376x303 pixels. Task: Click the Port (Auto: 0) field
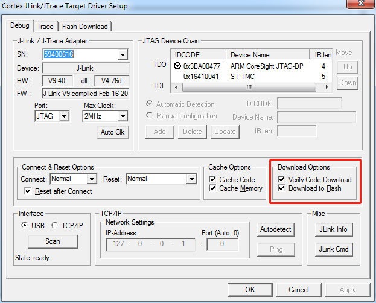click(x=223, y=244)
